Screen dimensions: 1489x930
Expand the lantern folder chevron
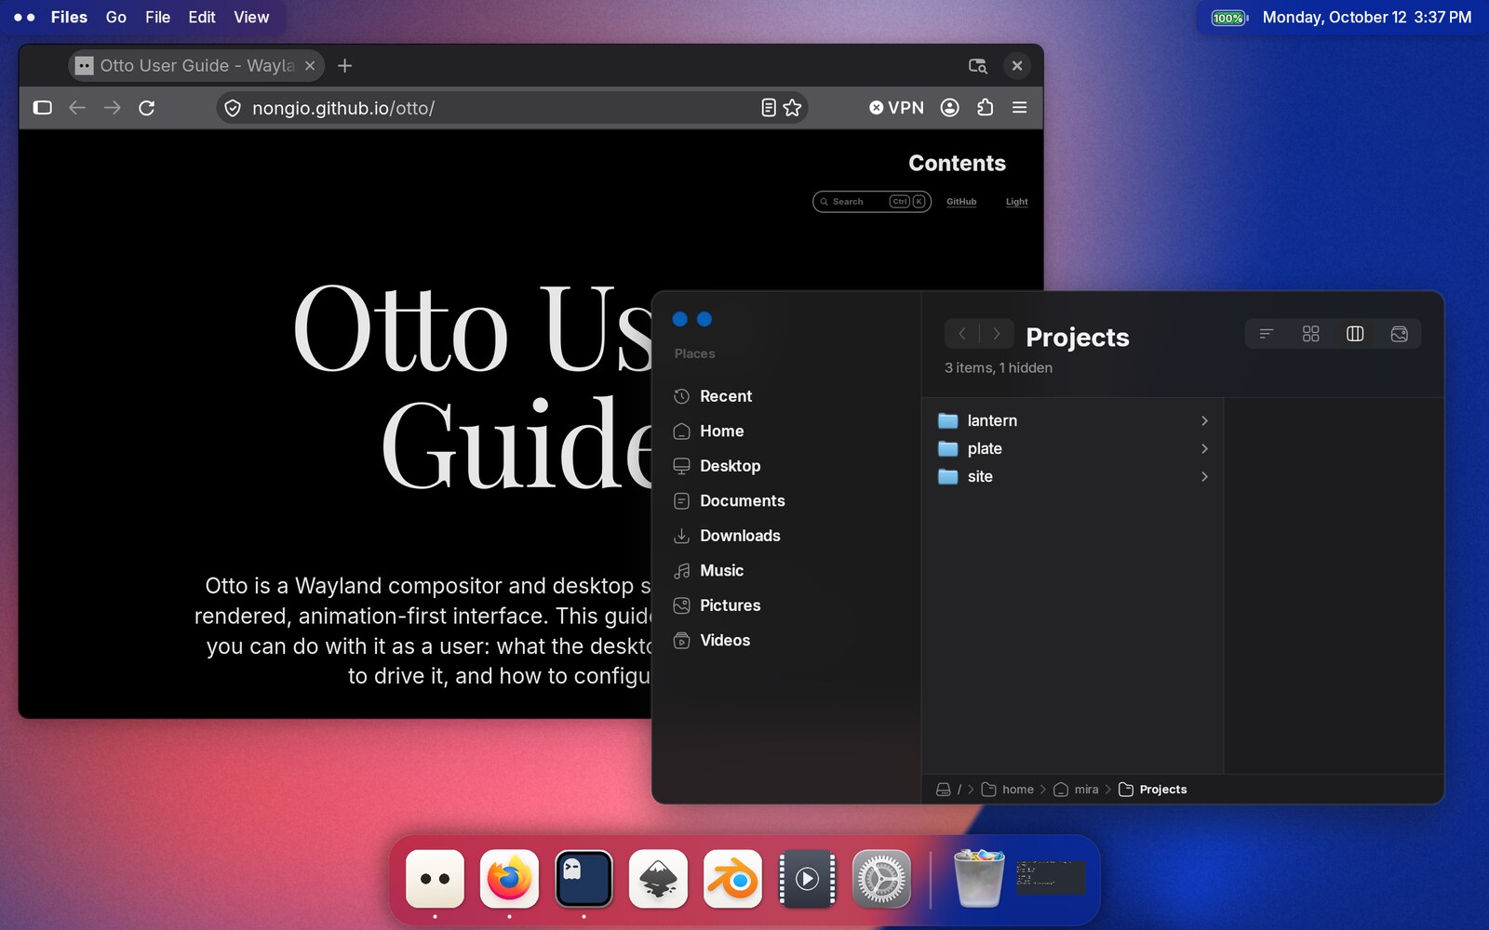[x=1204, y=421]
